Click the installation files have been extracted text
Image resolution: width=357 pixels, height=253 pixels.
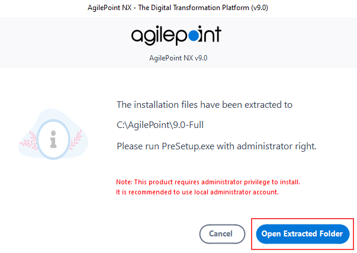[204, 105]
